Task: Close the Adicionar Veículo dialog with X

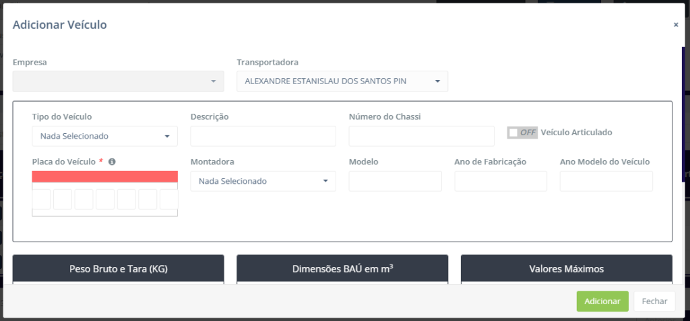Action: (676, 25)
